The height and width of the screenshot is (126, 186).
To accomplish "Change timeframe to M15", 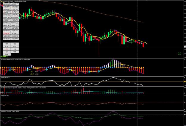I will click(7, 47).
